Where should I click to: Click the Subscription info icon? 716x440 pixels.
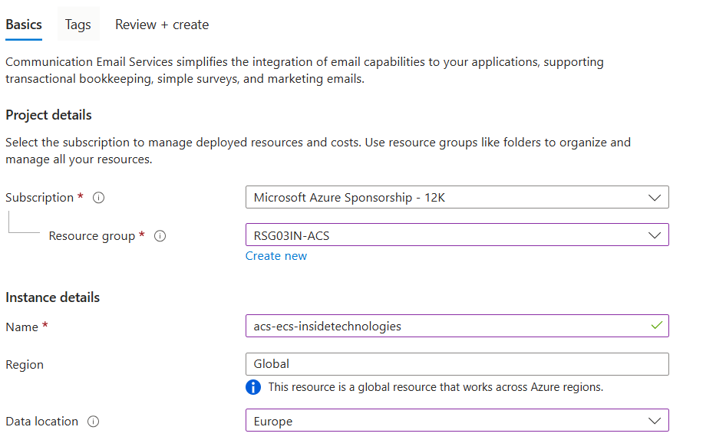98,198
